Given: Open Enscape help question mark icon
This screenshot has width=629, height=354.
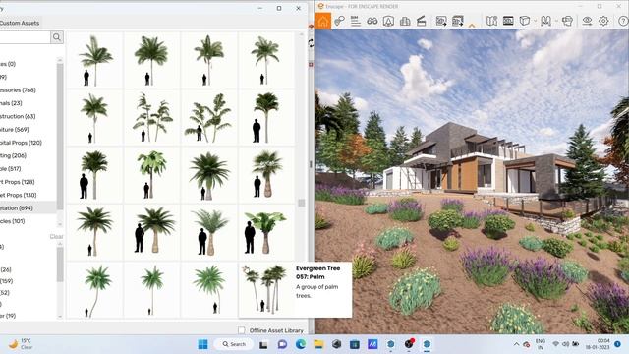Looking at the screenshot, I should click(623, 21).
